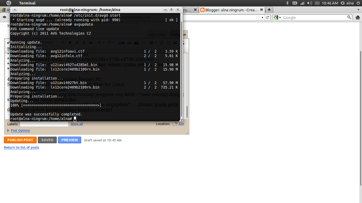The height and width of the screenshot is (203, 362).
Task: Expand the Post Options section
Action: tap(20, 130)
